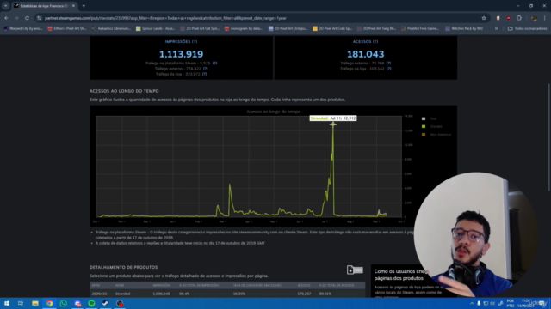Open help (?) for impressions Tráfego externo 774,422
551x309 pixels.
tap(205, 69)
